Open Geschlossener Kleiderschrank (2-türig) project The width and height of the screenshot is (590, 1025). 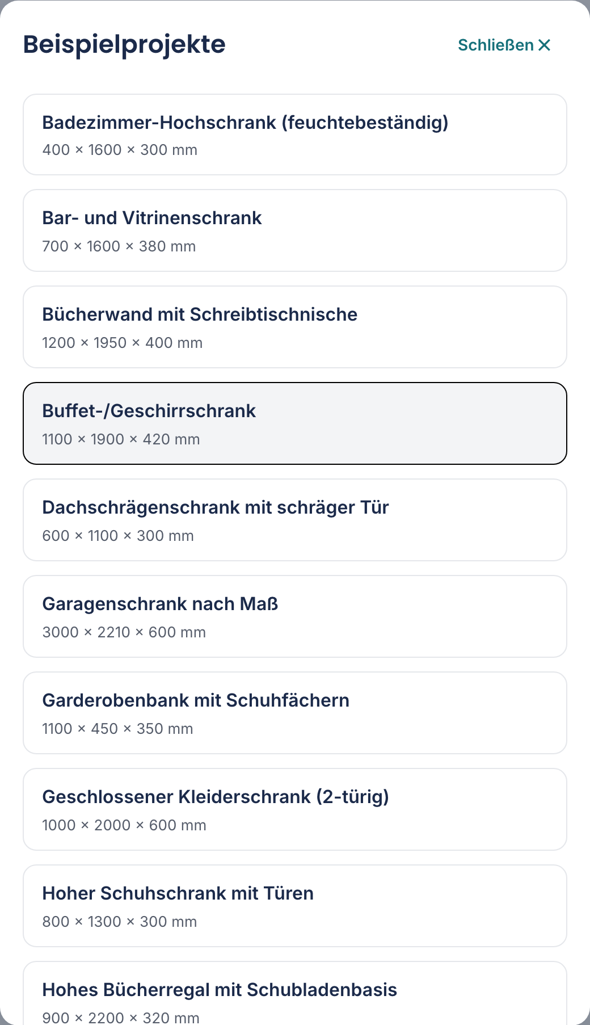[x=295, y=809]
